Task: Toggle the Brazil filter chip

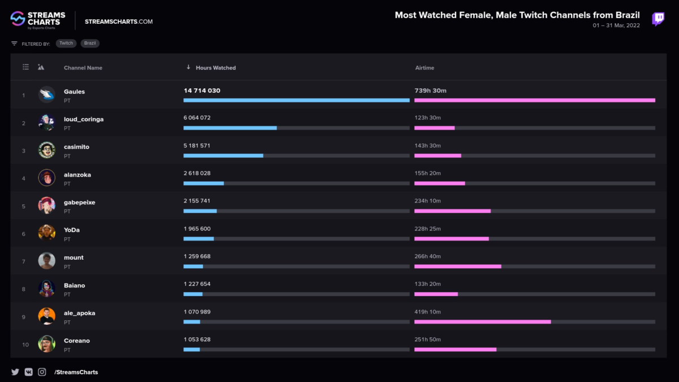Action: tap(90, 44)
